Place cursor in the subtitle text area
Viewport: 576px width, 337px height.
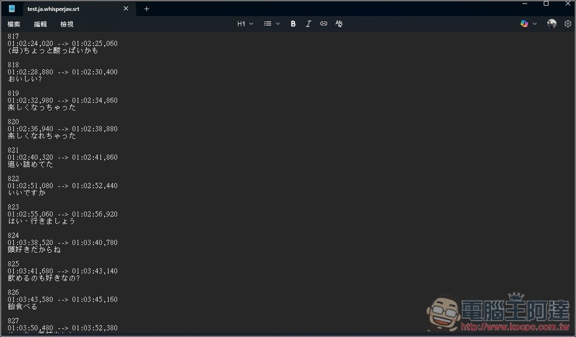(x=230, y=173)
